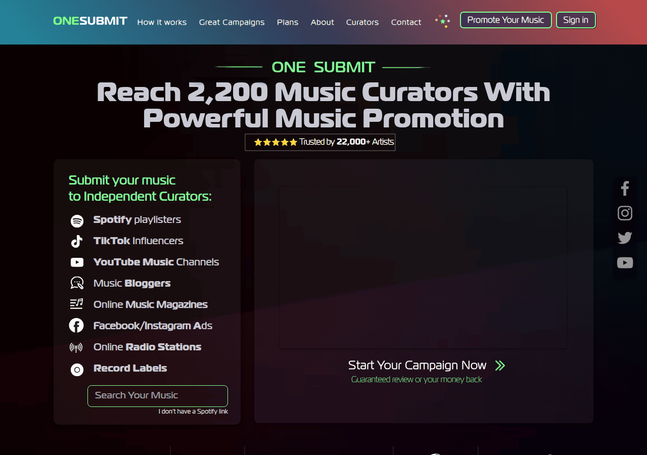Click Facebook/Instagram Ads text

[153, 326]
